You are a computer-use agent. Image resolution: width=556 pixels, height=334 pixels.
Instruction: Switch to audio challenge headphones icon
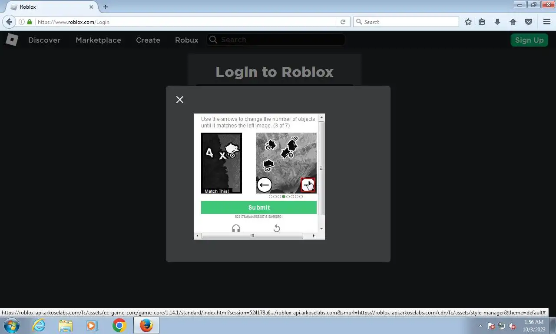coord(236,228)
